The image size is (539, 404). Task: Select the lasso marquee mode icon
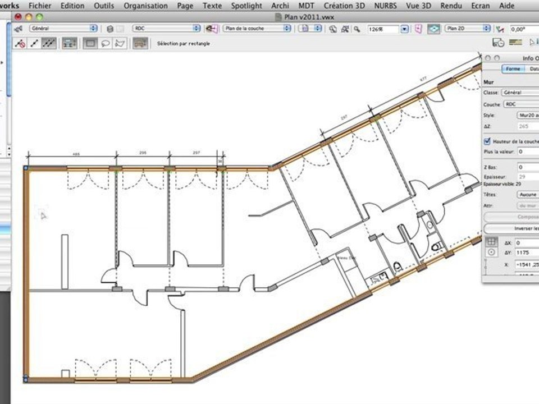click(106, 44)
